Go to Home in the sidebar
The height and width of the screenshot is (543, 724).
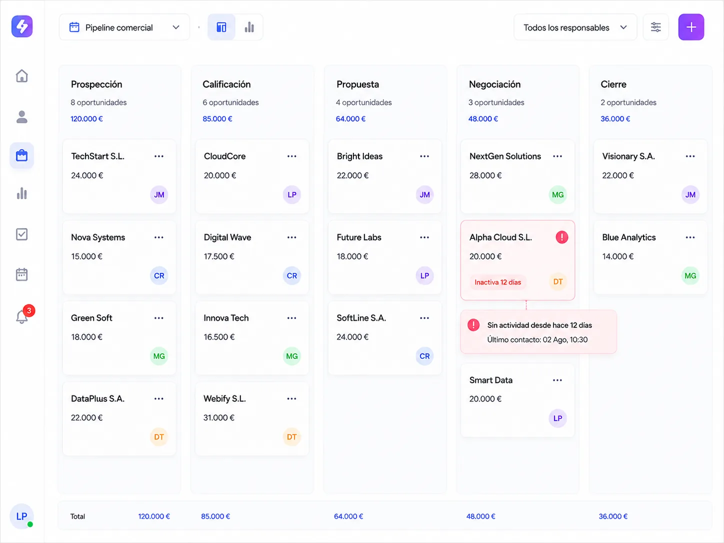pos(22,76)
